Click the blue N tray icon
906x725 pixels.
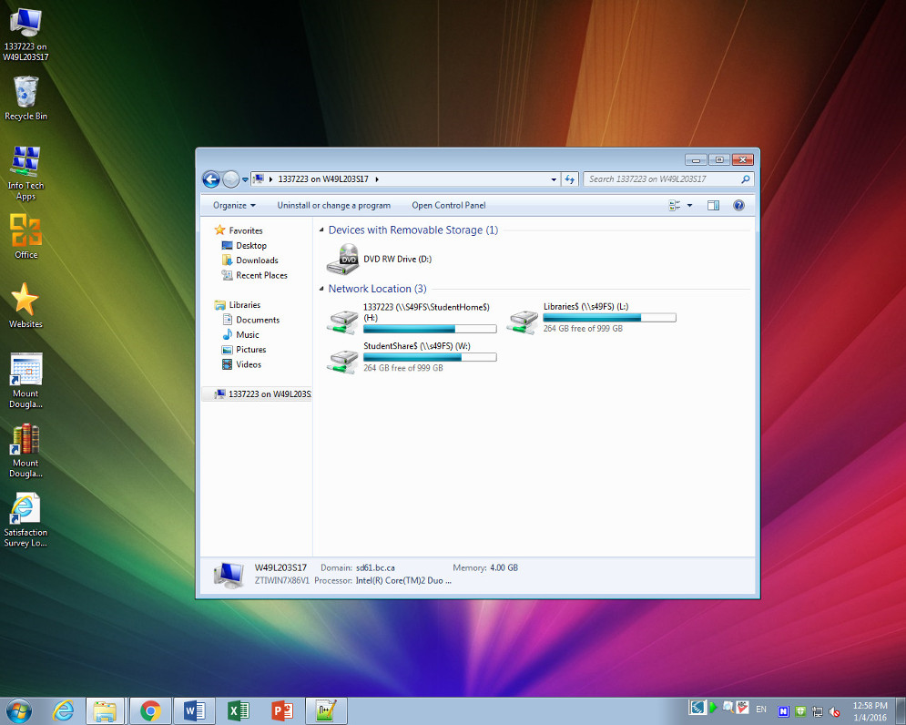[x=783, y=711]
